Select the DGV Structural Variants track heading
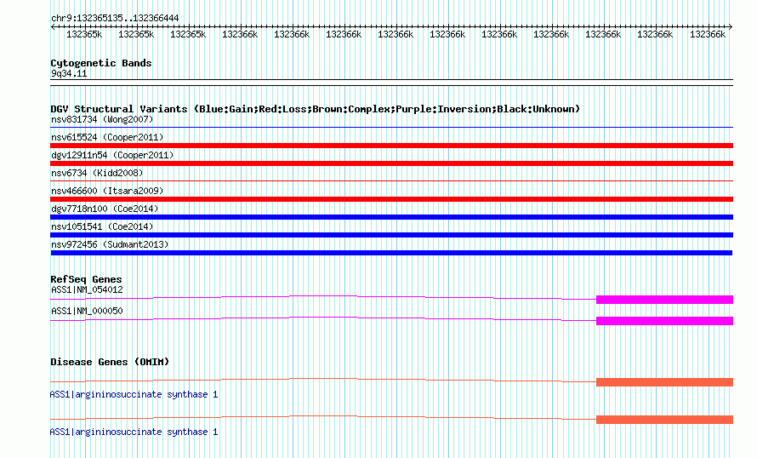Image resolution: width=757 pixels, height=458 pixels. [315, 109]
